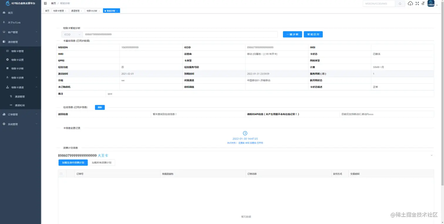
Task: Click the 首页 dashboard icon in sidebar
Action: point(4,13)
